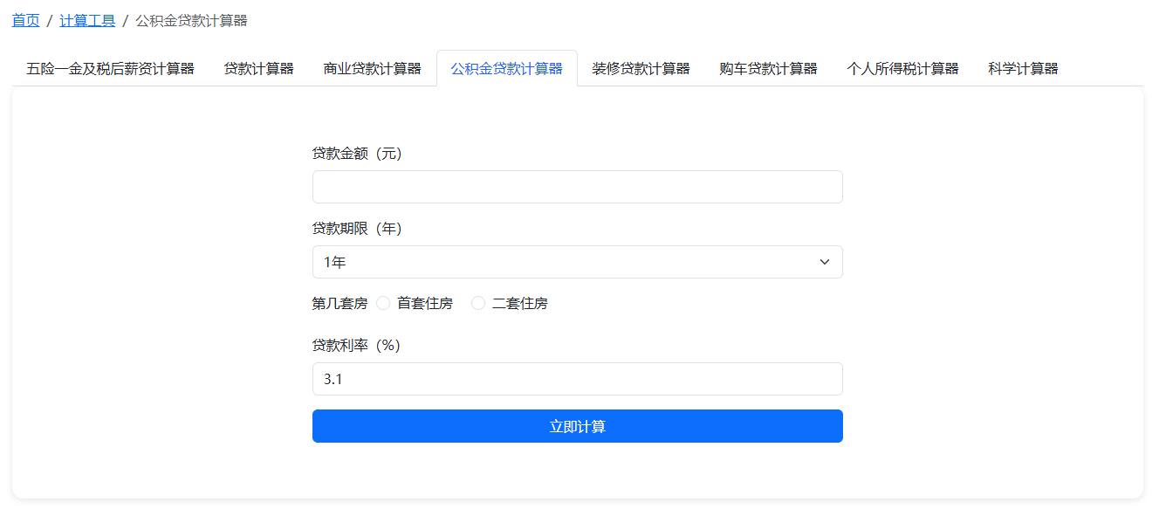Click the 首页 breadcrumb link
Viewport: 1152px width, 509px height.
point(25,20)
